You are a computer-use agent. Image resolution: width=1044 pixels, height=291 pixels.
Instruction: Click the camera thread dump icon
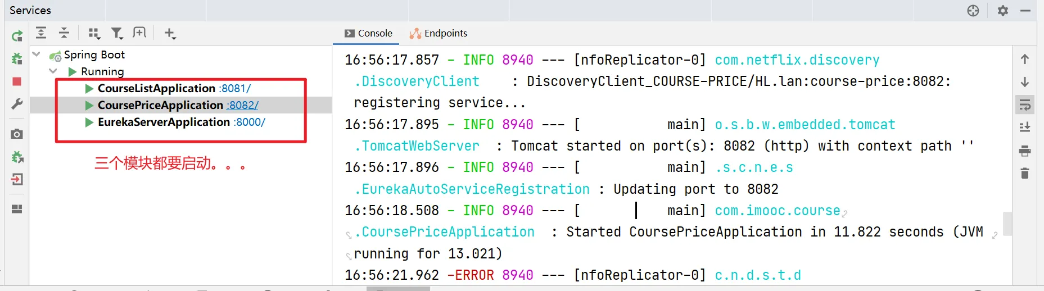(17, 134)
